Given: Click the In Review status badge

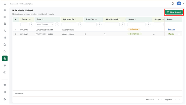Looking at the screenshot, I should pos(134,29).
